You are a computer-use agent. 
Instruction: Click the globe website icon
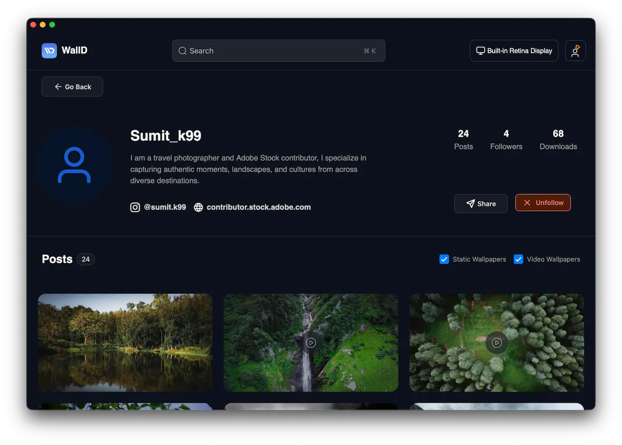tap(199, 207)
